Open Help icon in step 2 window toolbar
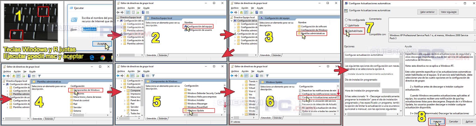The width and height of the screenshot is (476, 126). (x=143, y=12)
